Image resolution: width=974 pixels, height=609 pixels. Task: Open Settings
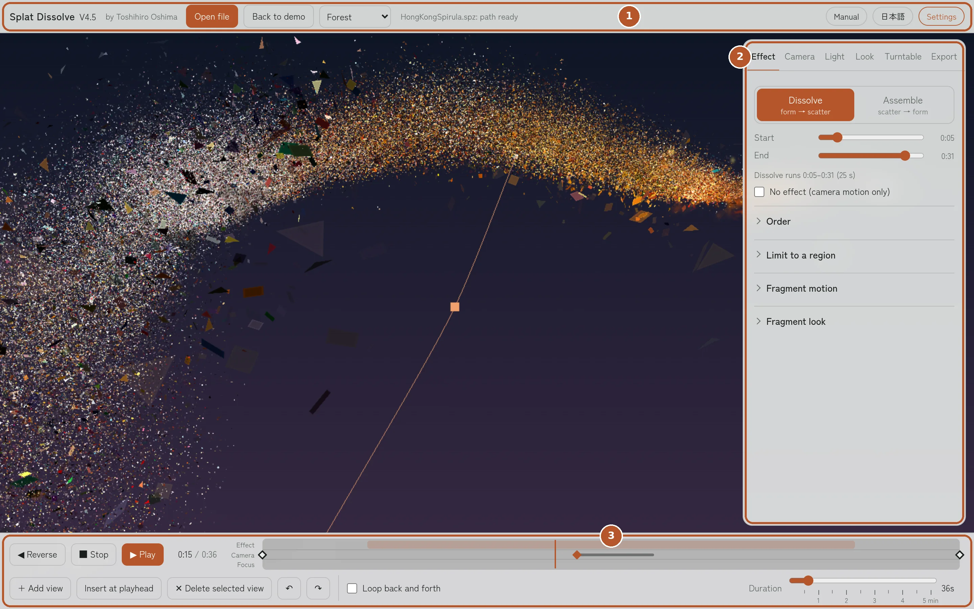(x=941, y=17)
